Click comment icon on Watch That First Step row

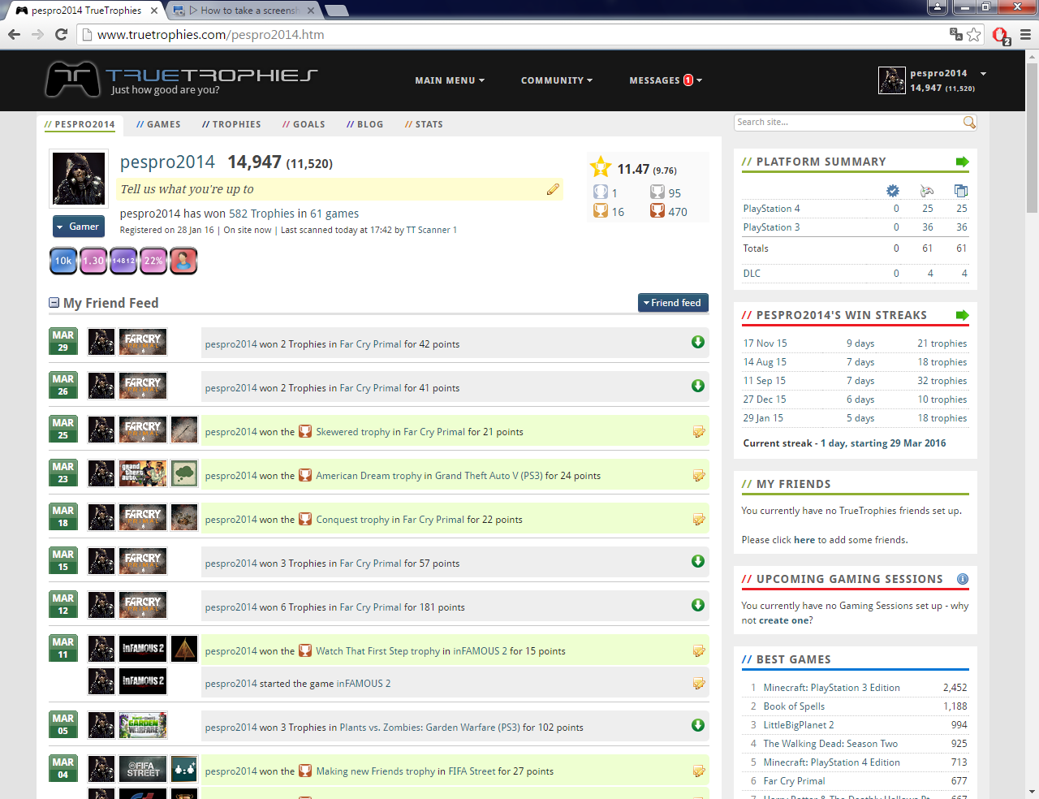(x=698, y=650)
